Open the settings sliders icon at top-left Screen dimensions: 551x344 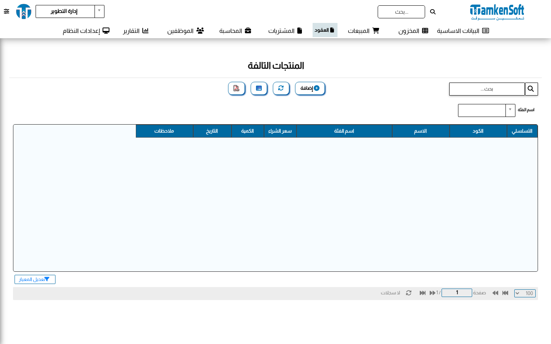(7, 11)
